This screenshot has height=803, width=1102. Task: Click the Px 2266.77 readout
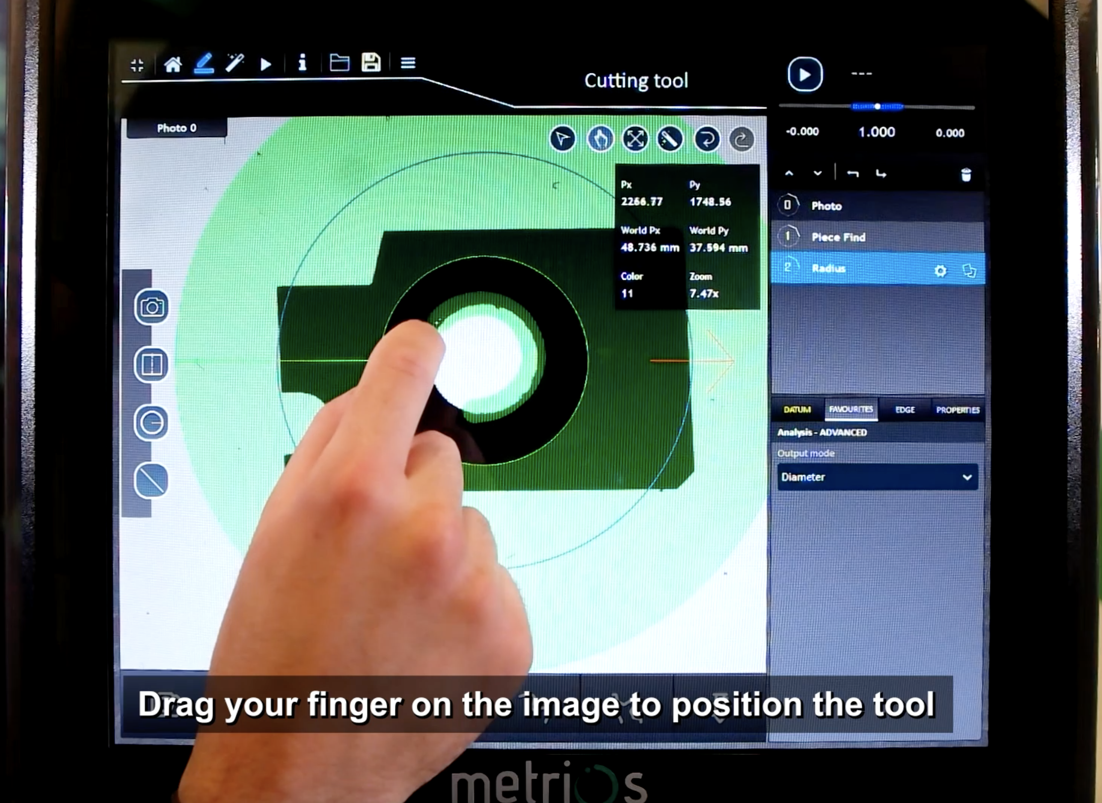coord(641,193)
